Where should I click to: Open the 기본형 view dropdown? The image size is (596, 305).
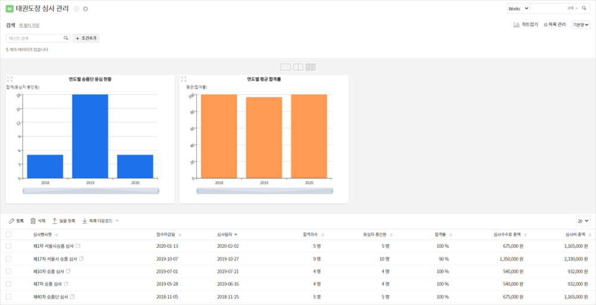(x=581, y=24)
